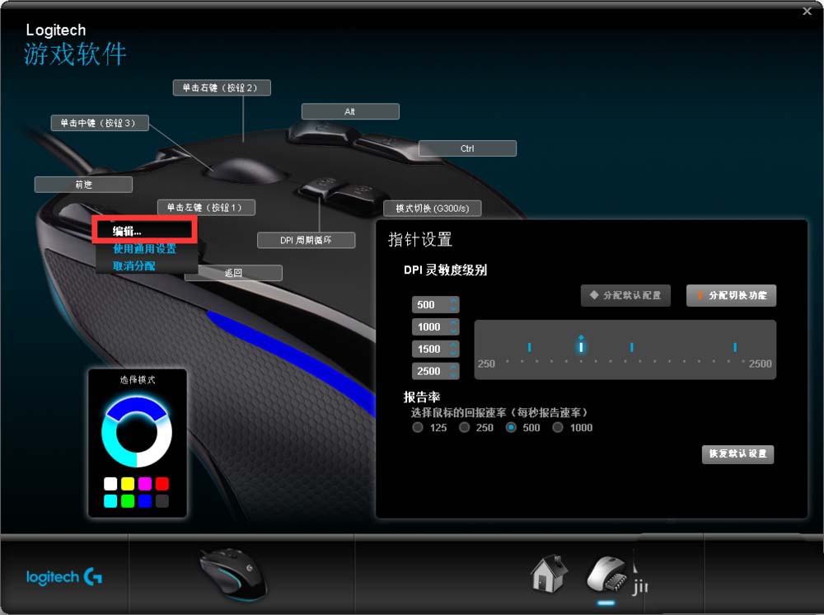This screenshot has width=824, height=615.
Task: Pick the red color swatch
Action: tap(162, 484)
